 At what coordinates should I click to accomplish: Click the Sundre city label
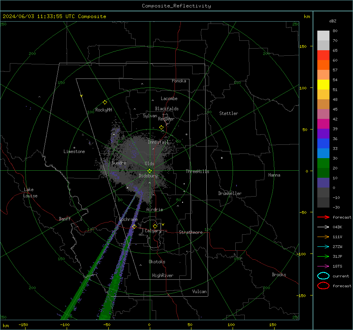(119, 163)
